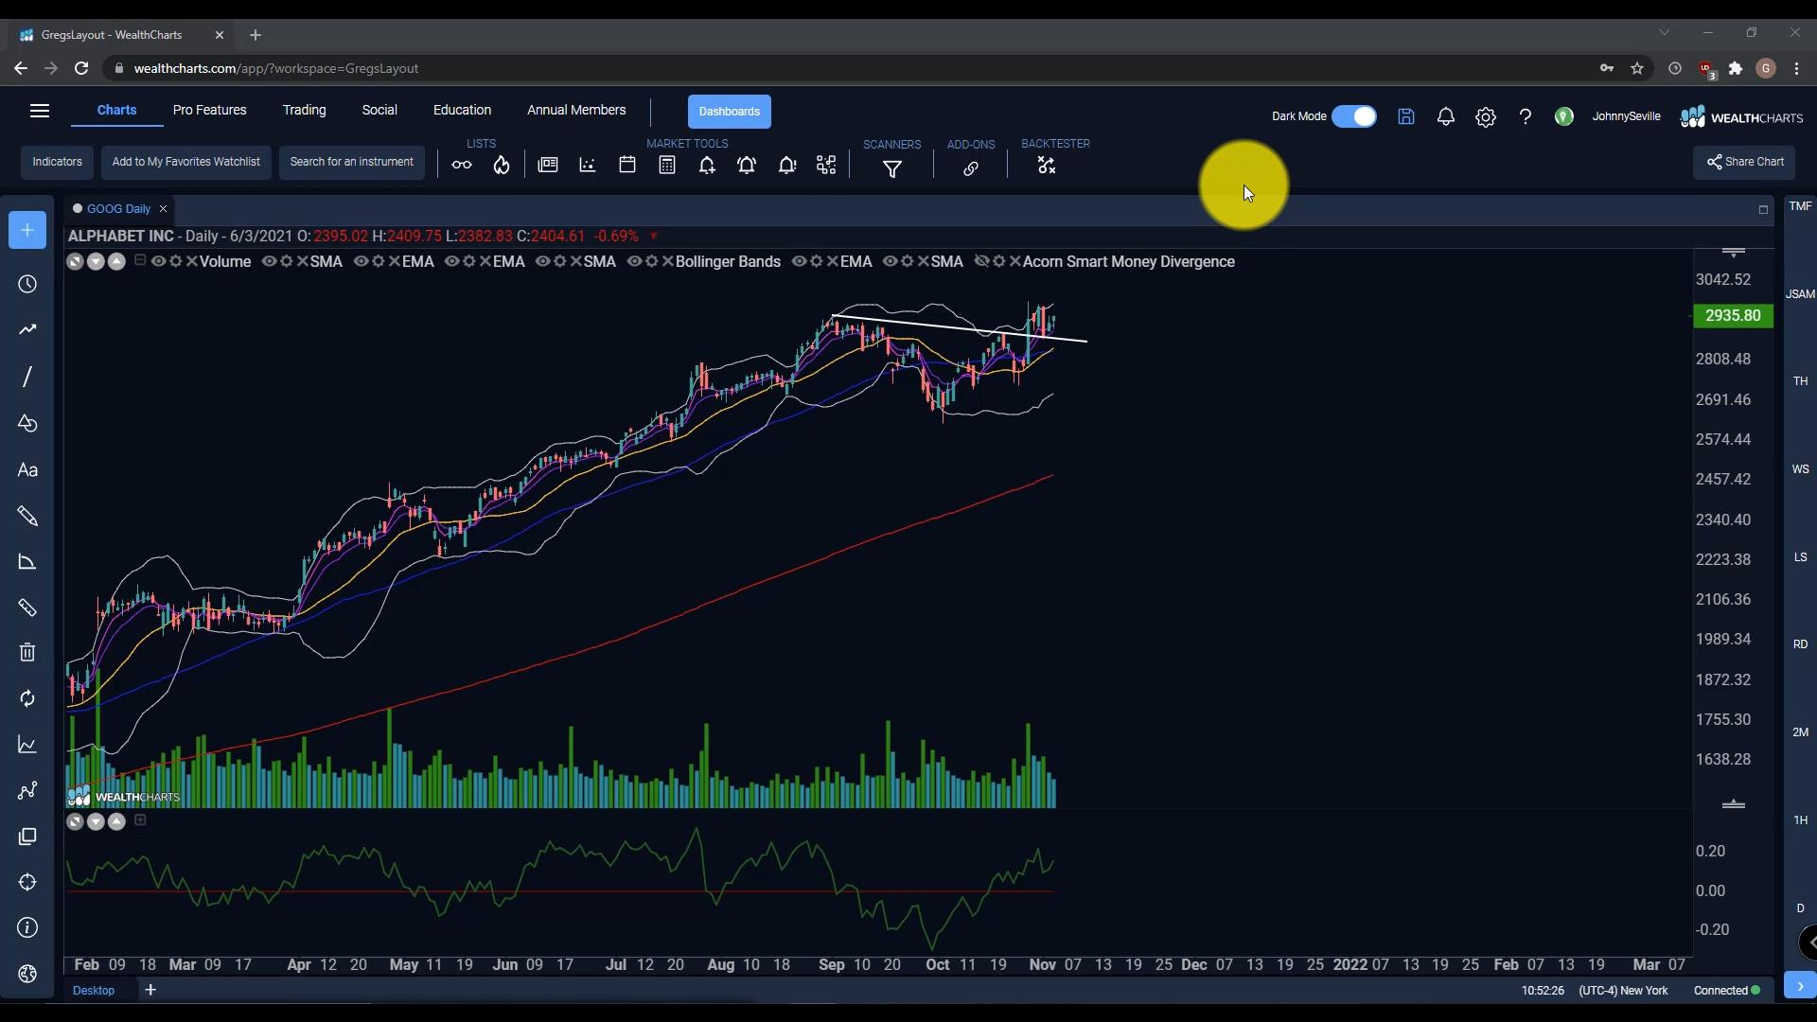Open the Annual Members menu
This screenshot has height=1022, width=1817.
(576, 110)
